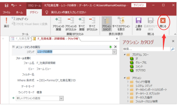180x105 pixels.
Task: Undo the last action with the arrow icon
Action: [13, 5]
